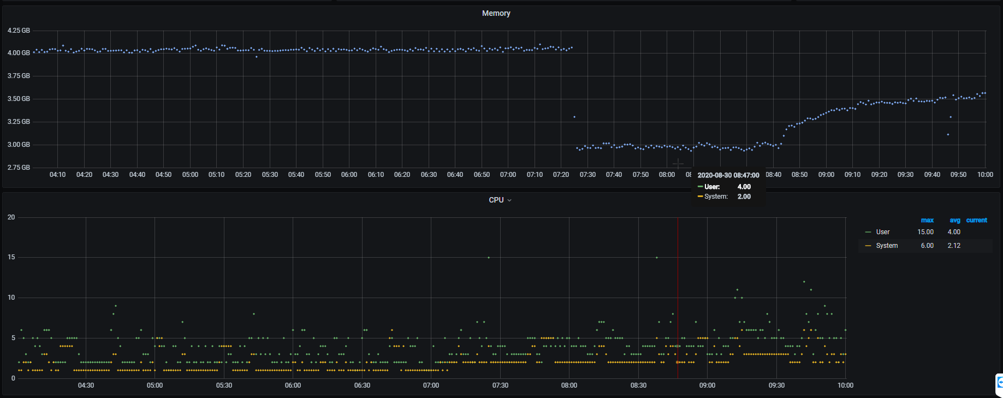
Task: Toggle the User series in CPU legend
Action: pyautogui.click(x=882, y=232)
